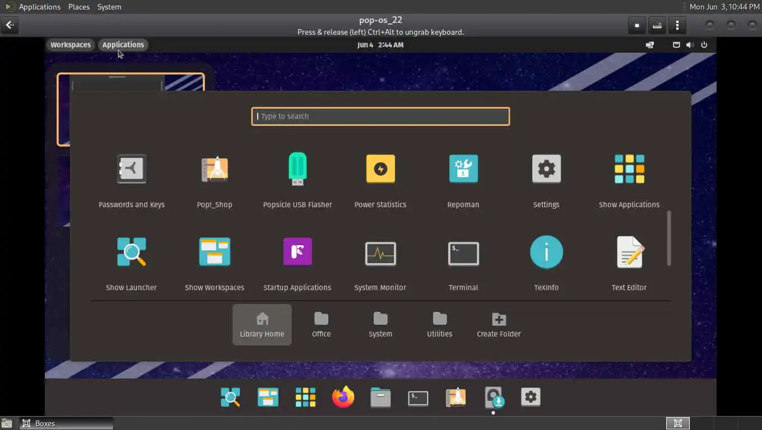Viewport: 762px width, 430px height.
Task: Open Settings from the app grid
Action: click(546, 181)
